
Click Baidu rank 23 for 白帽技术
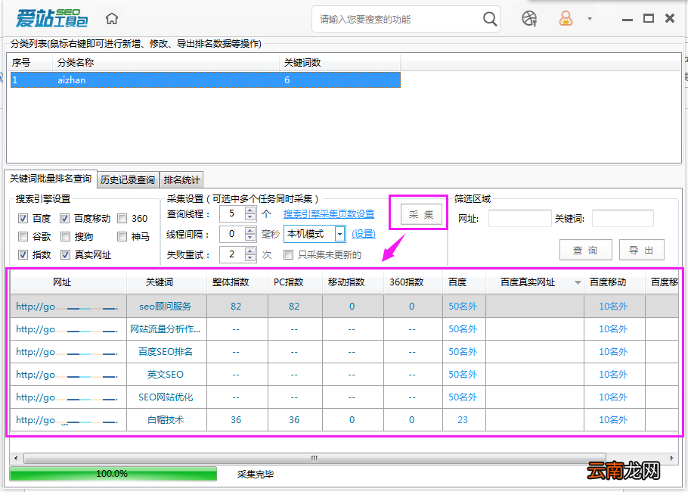click(463, 420)
